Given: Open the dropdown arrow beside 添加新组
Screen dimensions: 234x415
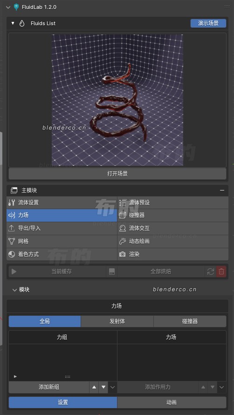Looking at the screenshot, I should click(x=113, y=387).
